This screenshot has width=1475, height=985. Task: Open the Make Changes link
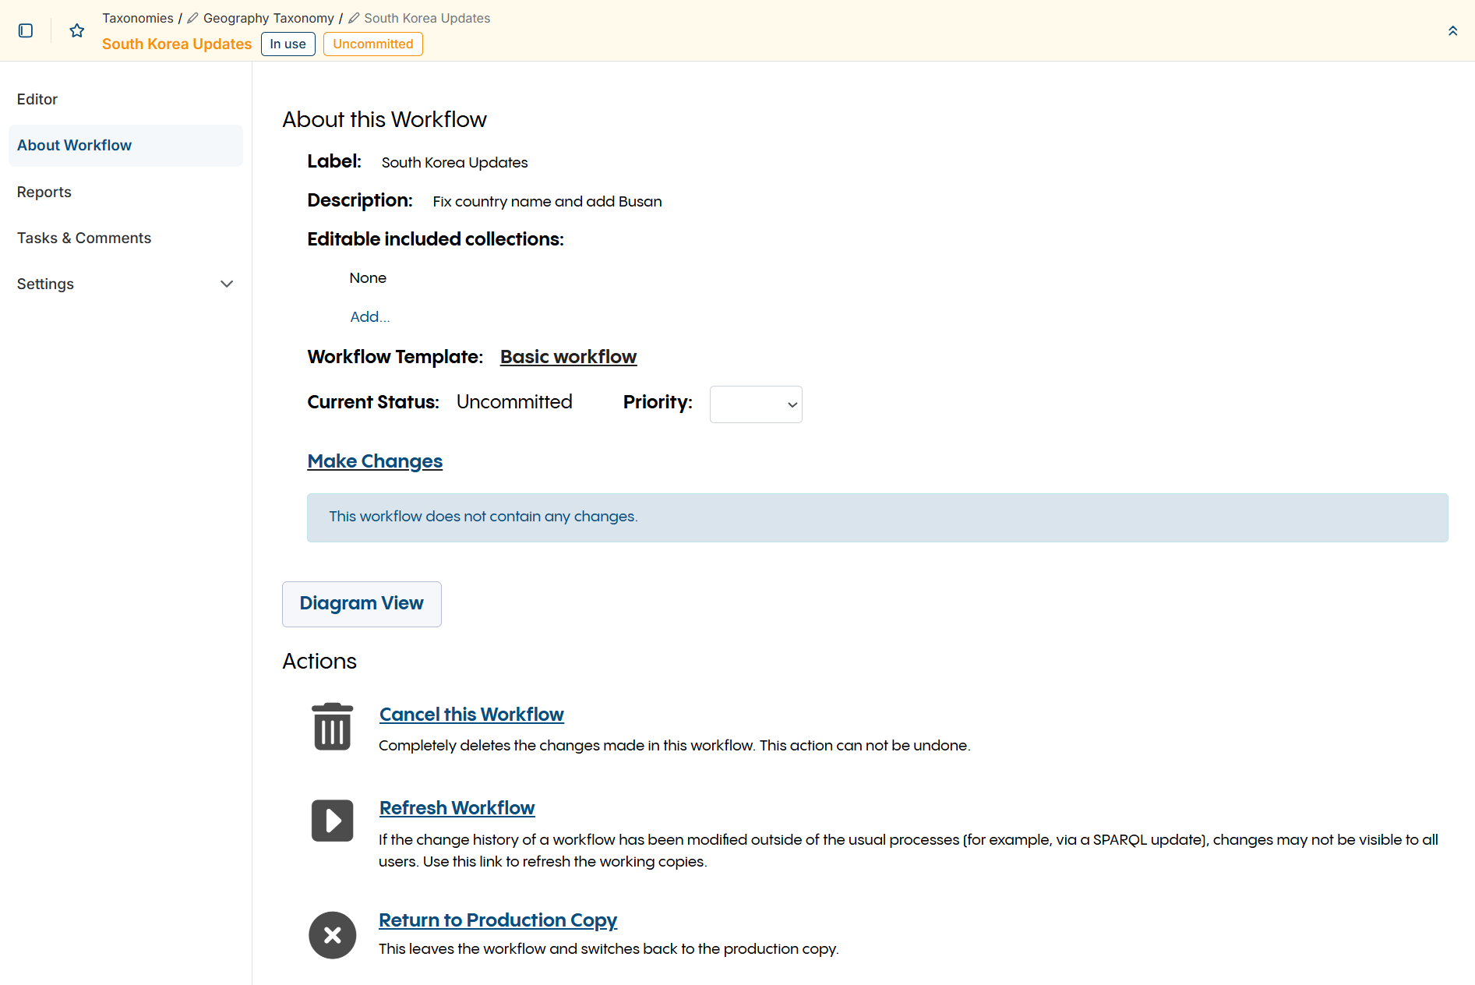(x=374, y=461)
